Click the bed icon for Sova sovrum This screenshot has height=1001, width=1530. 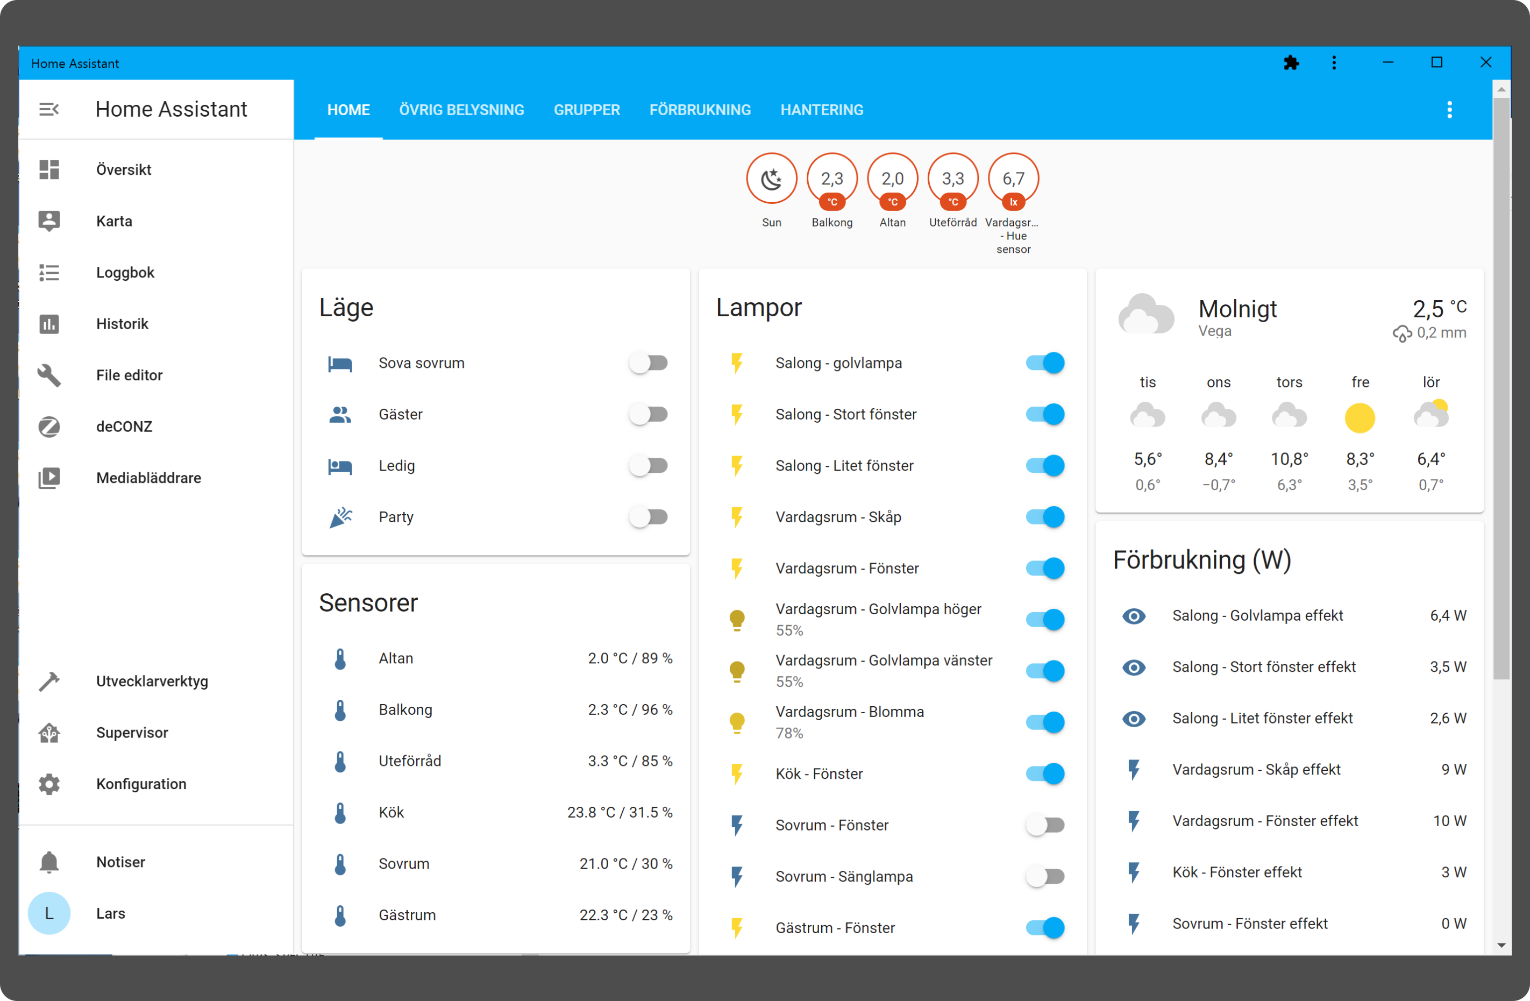(x=340, y=363)
